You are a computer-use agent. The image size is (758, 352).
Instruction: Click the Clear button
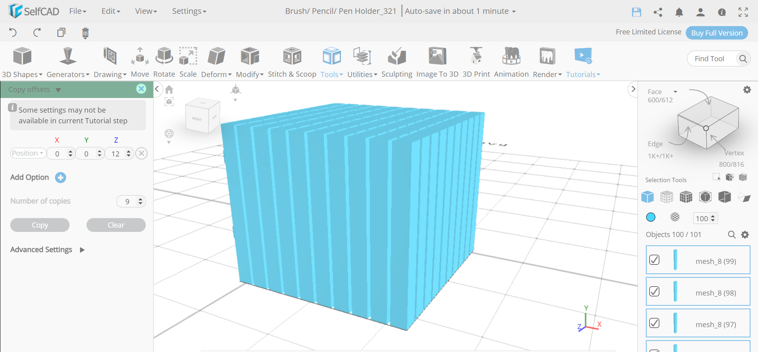tap(116, 225)
